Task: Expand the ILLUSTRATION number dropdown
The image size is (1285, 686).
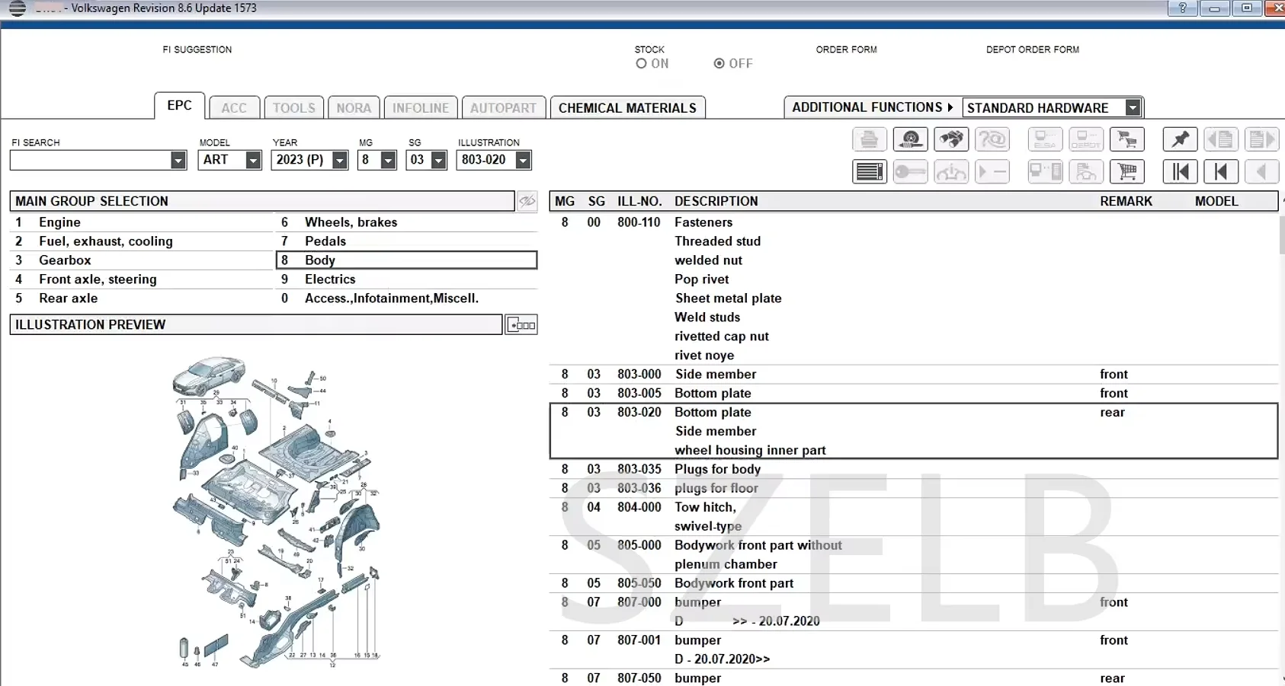Action: point(523,160)
